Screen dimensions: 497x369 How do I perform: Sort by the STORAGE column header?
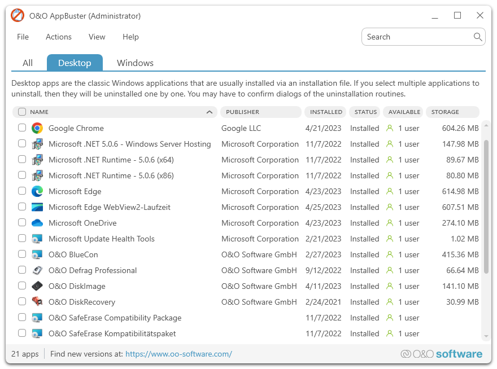(452, 112)
